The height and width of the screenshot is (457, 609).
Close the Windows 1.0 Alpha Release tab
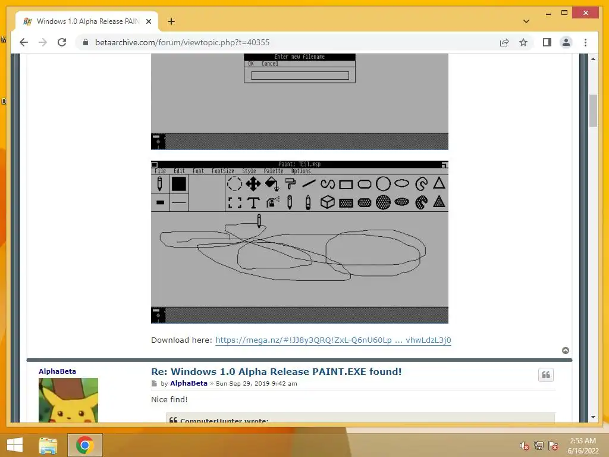pos(148,21)
